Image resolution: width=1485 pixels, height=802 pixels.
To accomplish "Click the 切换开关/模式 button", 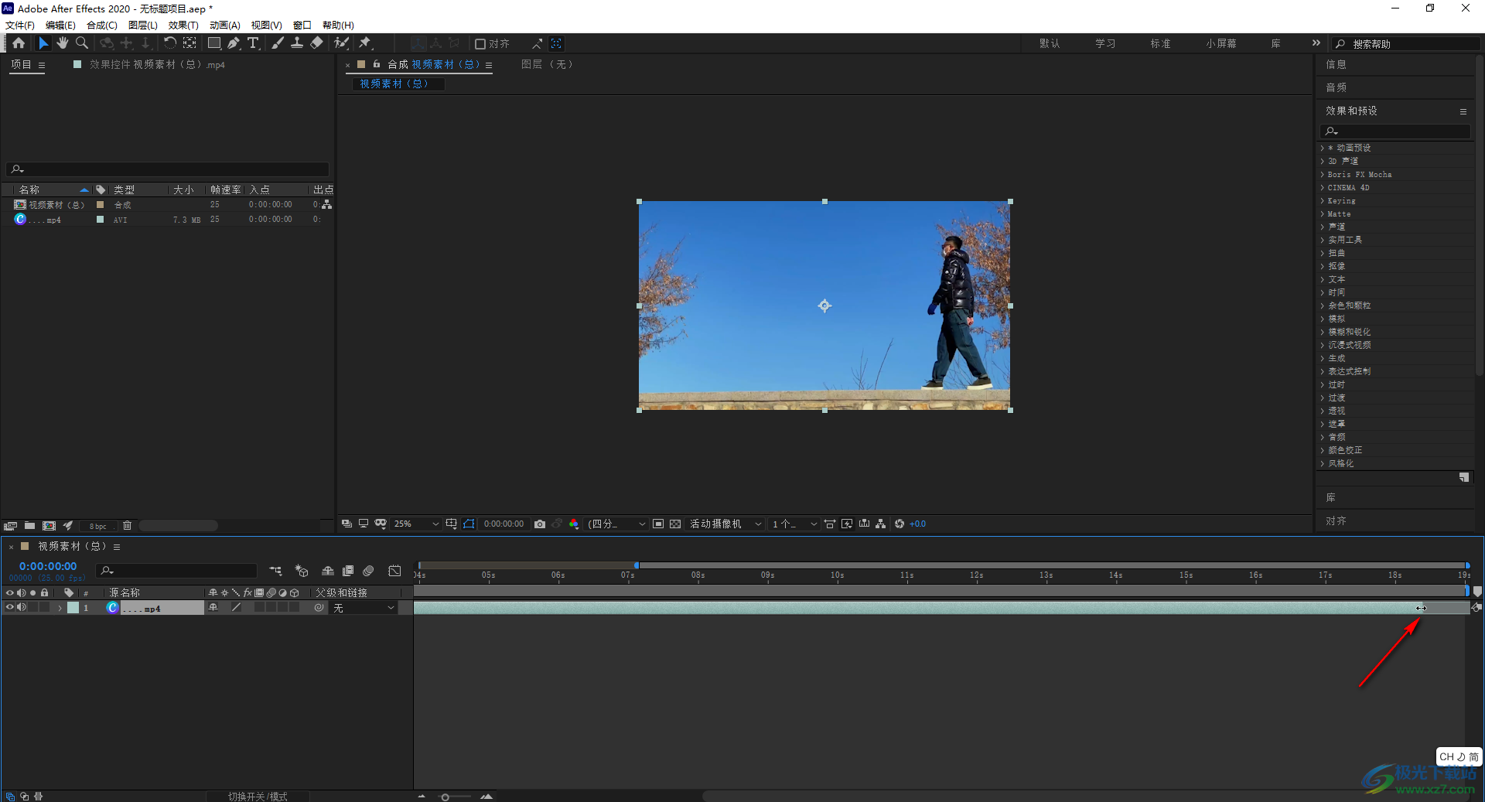I will point(258,797).
